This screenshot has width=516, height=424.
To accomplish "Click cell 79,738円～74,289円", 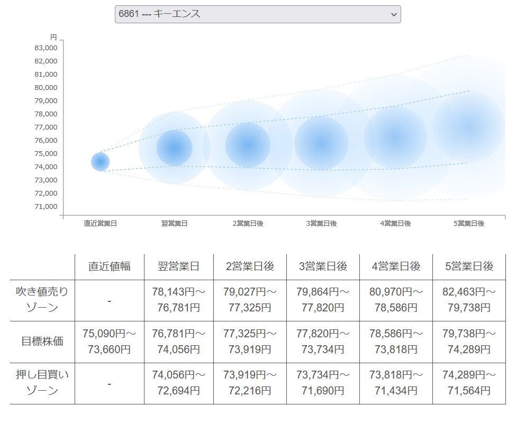I will coord(469,341).
